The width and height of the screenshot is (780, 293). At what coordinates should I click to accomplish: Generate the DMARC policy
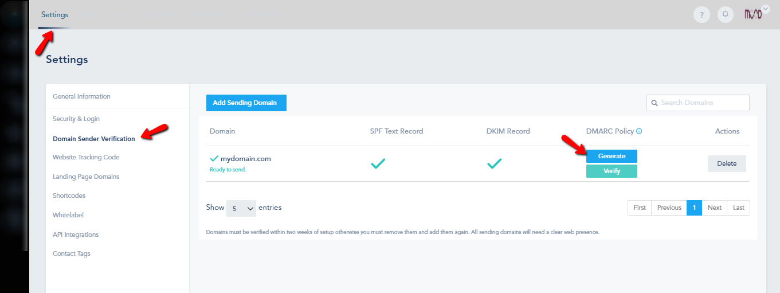tap(612, 156)
